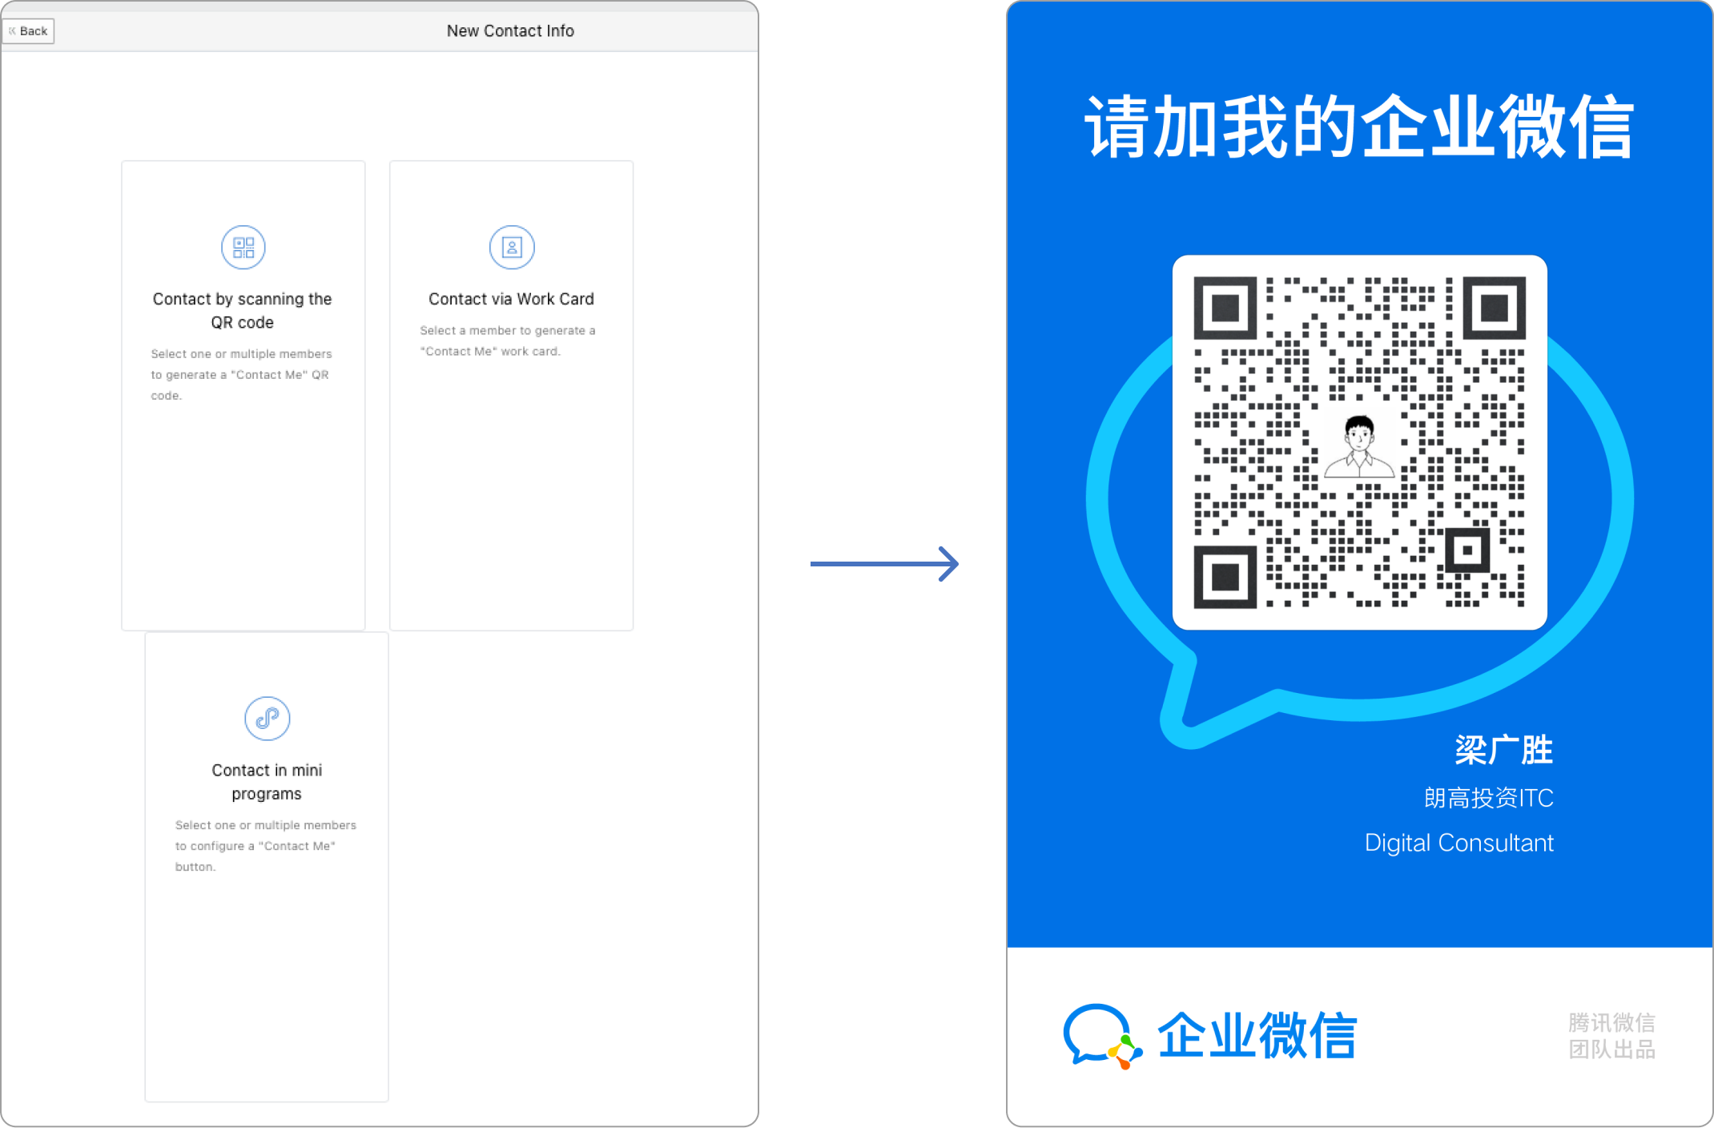The image size is (1714, 1128).
Task: Click the 腾讯微信团队出品 credit text
Action: coord(1611,1036)
